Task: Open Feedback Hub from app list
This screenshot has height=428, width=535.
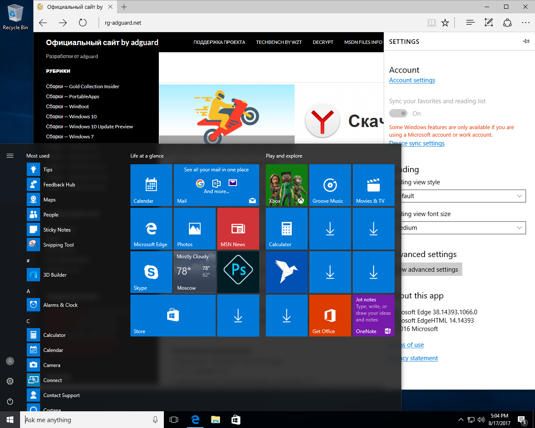Action: (x=75, y=185)
